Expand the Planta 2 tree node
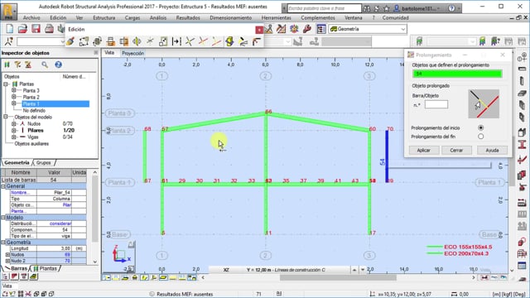 [x=14, y=97]
